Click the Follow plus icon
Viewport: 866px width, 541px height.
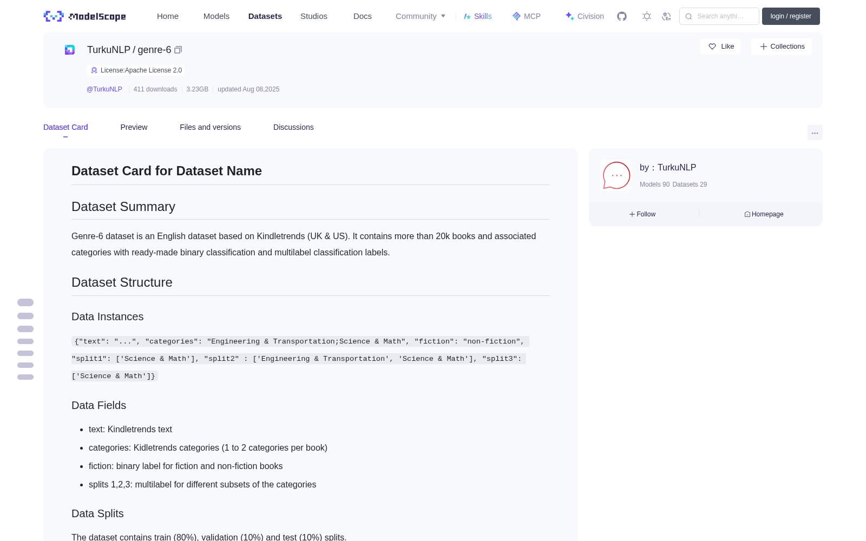(x=632, y=214)
